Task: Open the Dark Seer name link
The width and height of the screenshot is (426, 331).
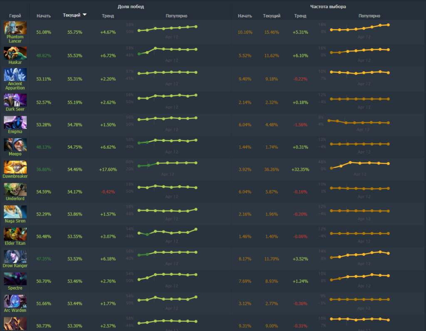Action: 15,109
